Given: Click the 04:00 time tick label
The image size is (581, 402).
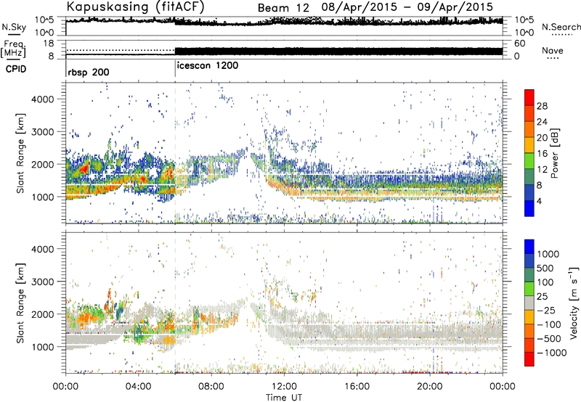Looking at the screenshot, I should click(x=138, y=387).
